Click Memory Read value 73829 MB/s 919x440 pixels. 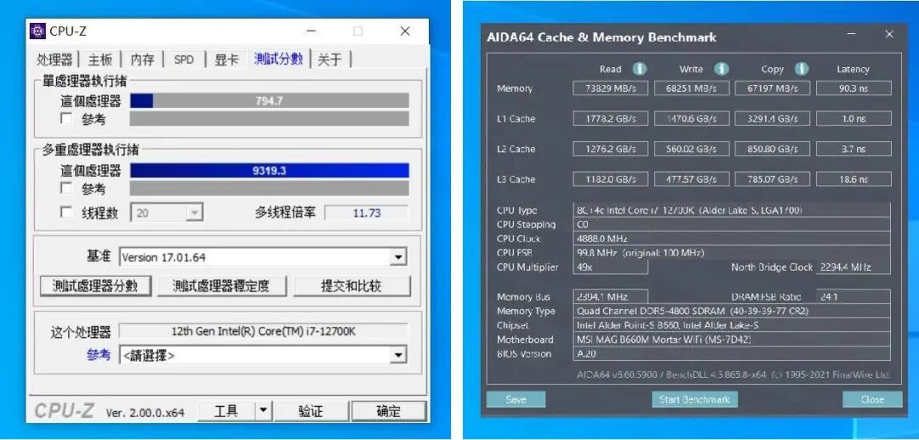610,89
